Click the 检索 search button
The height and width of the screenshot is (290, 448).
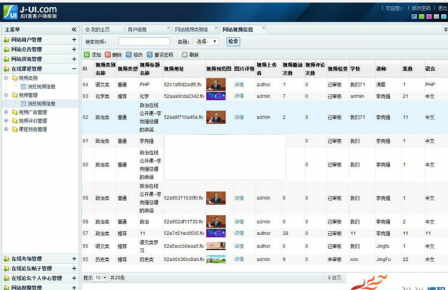click(x=233, y=42)
